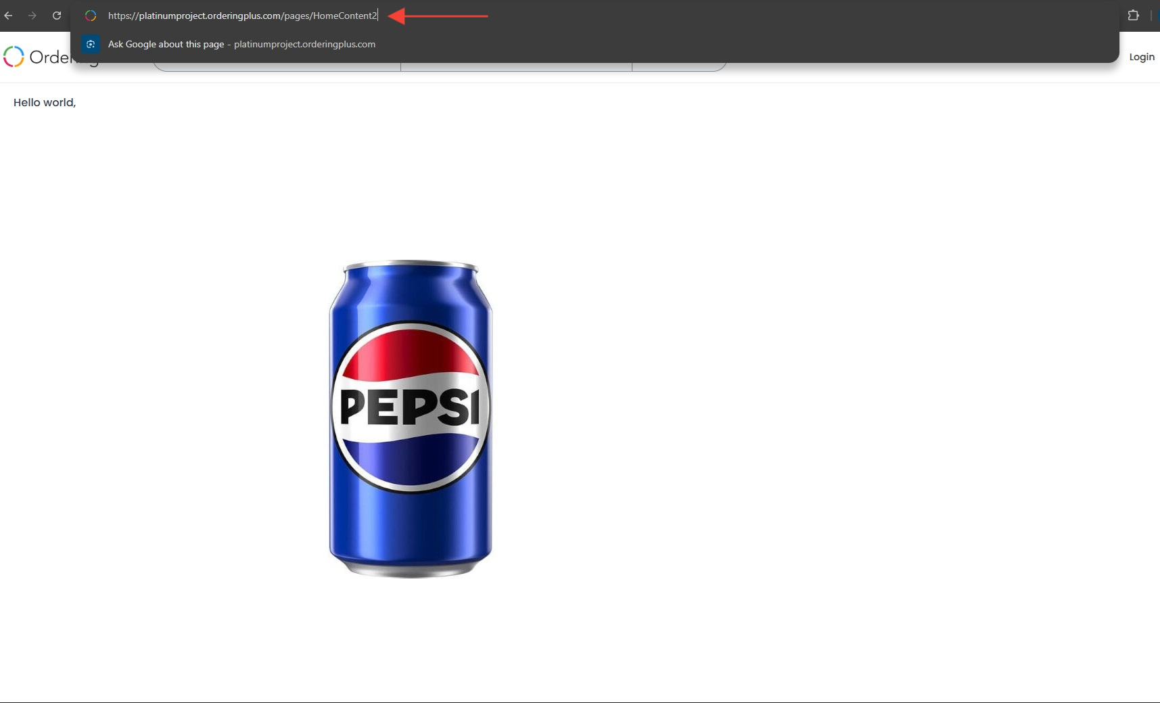Screen dimensions: 1160x703
Task: Open the Login link
Action: pyautogui.click(x=1142, y=57)
